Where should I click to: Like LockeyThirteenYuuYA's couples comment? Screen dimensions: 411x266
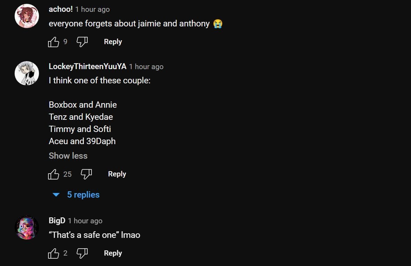pos(54,174)
